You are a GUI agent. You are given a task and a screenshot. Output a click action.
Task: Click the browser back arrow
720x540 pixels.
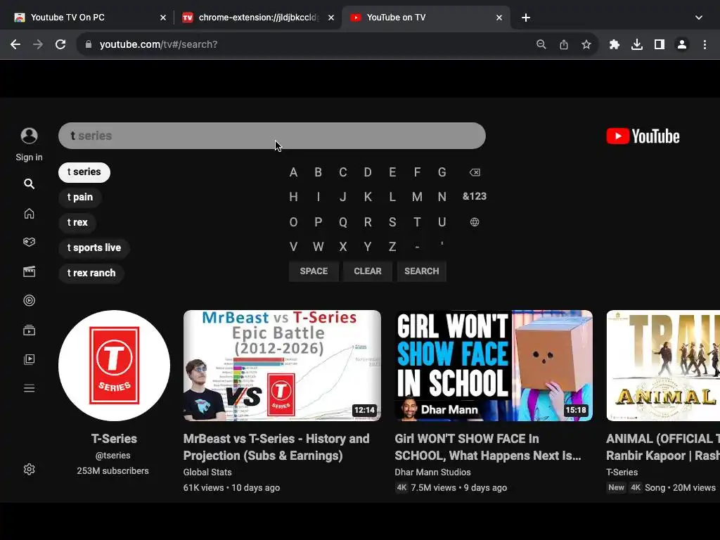click(15, 44)
